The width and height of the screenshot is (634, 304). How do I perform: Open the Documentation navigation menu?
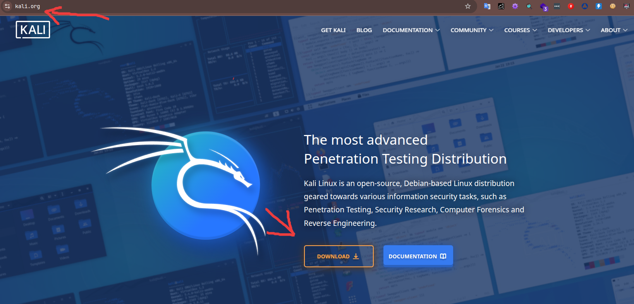[411, 30]
